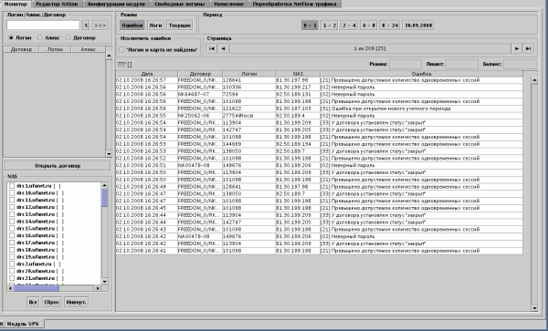Screen dimensions: 548x331
Task: Click the NAS list horizontal scrollbar thumb
Action: [36, 288]
